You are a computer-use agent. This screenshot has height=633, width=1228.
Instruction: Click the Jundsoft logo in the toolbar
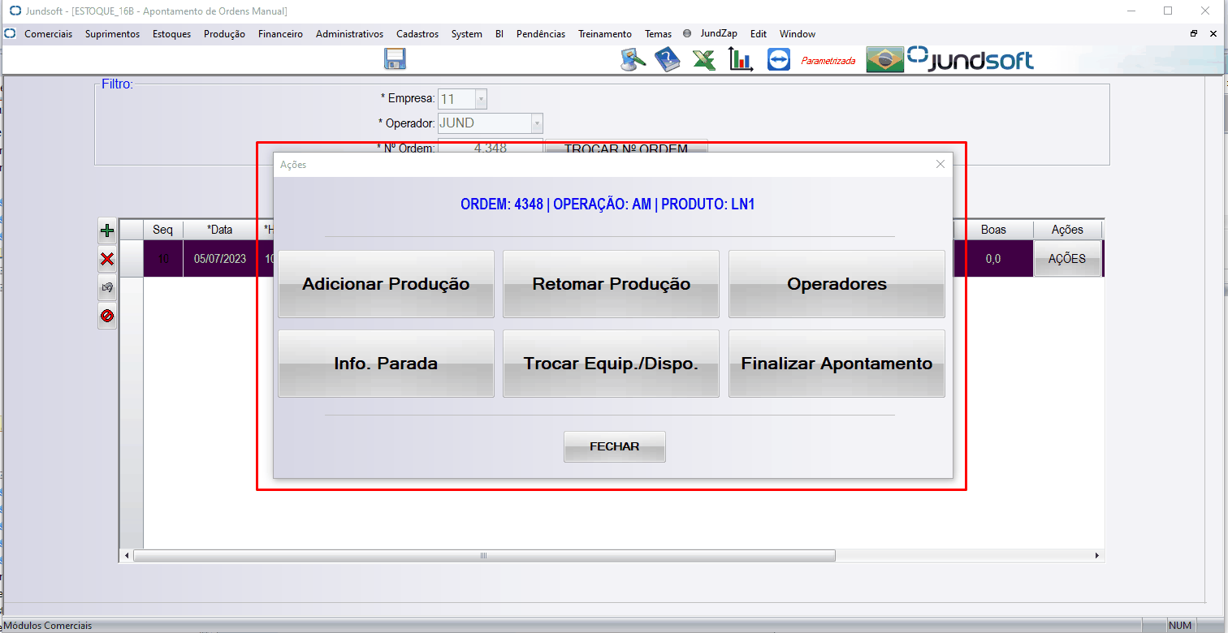(x=971, y=58)
